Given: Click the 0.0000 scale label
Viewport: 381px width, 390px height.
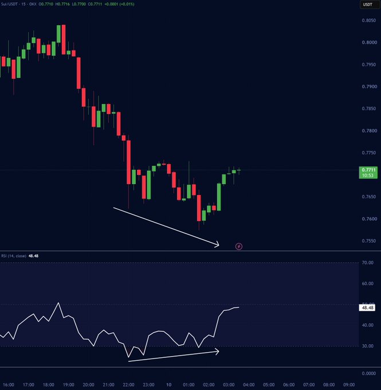Looking at the screenshot, I should tap(369, 373).
